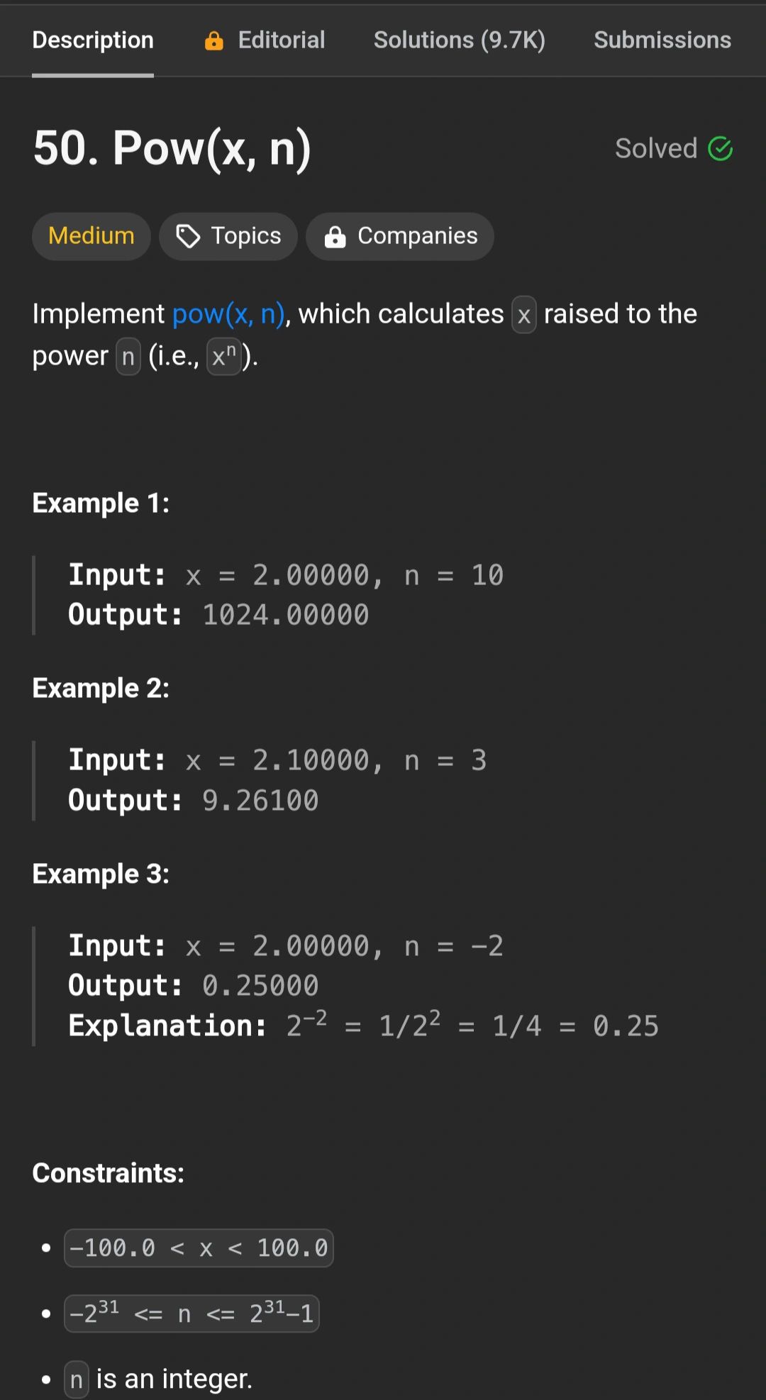Click the green Solved checkmark icon
Viewport: 766px width, 1400px height.
click(721, 149)
